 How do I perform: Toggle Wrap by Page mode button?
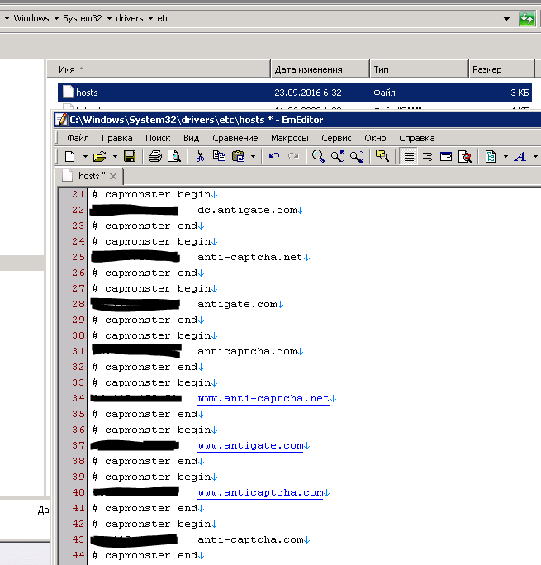(x=465, y=157)
